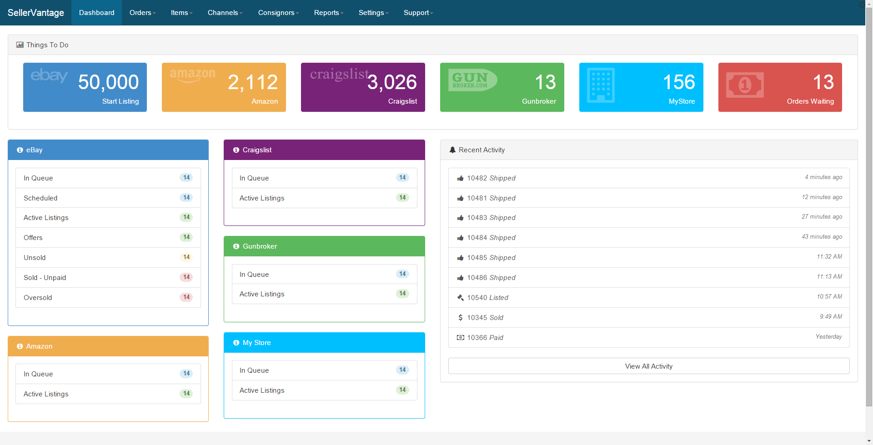Click the eBay logo on blue tile
This screenshot has width=873, height=445.
coord(49,75)
